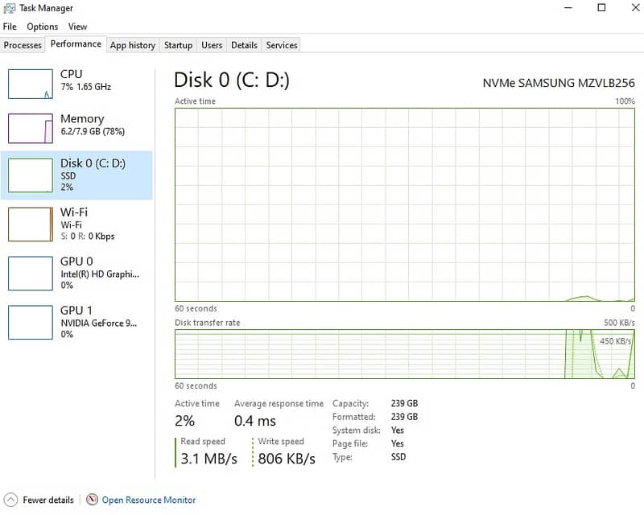Viewport: 644px width, 515px height.
Task: Click the Read speed label
Action: click(203, 441)
